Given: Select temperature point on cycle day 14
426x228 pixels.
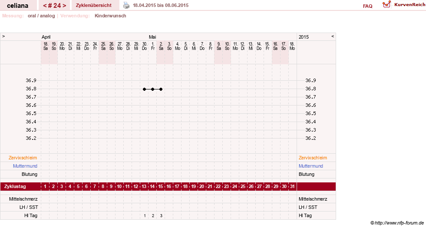Looking at the screenshot, I should click(153, 89).
